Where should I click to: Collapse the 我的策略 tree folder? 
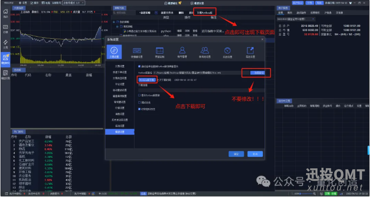pyautogui.click(x=114, y=22)
